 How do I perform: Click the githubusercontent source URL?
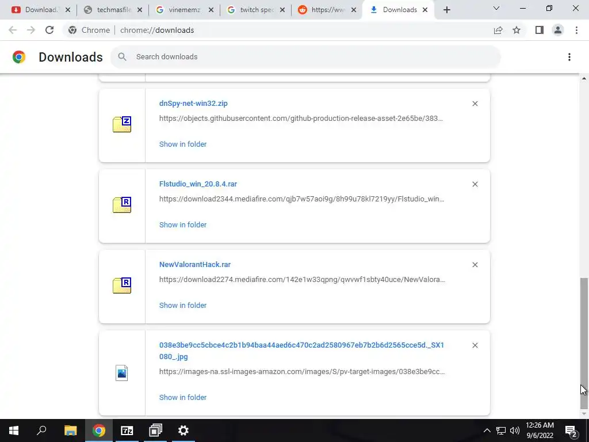(301, 118)
